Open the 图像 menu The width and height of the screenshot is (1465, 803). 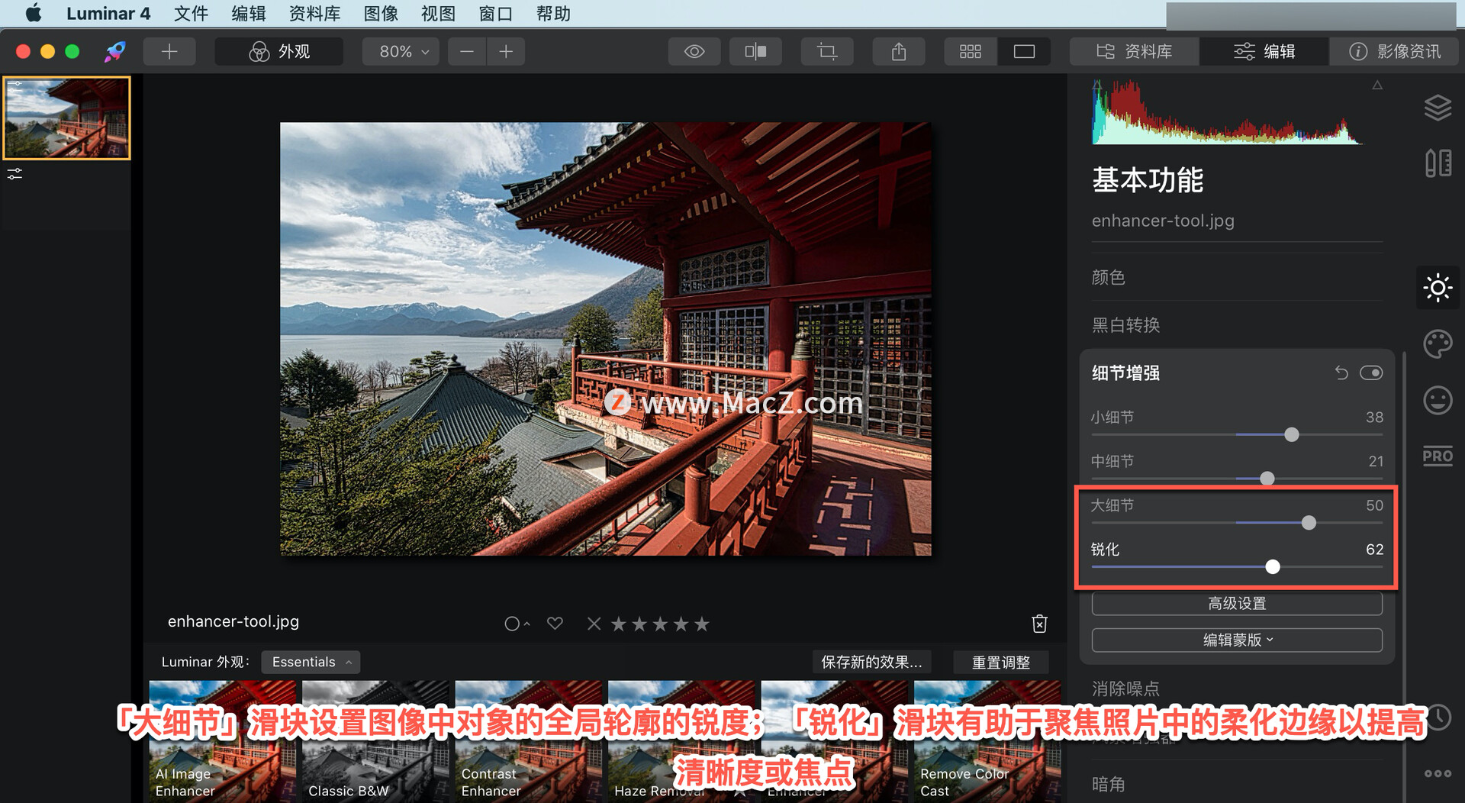pyautogui.click(x=381, y=13)
